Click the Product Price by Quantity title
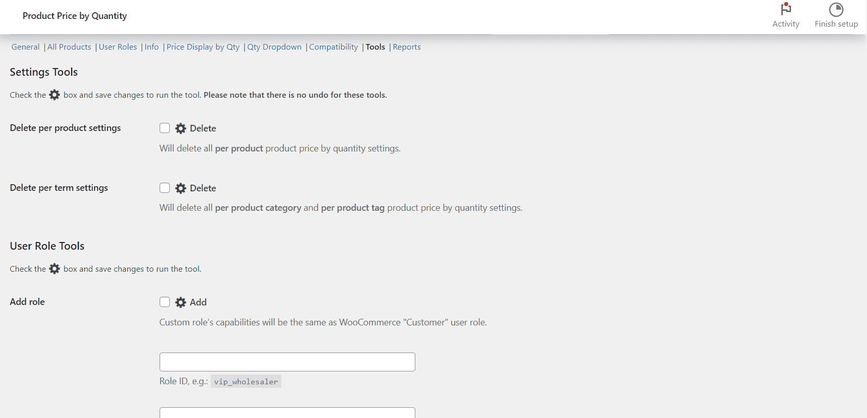867x418 pixels. tap(75, 16)
